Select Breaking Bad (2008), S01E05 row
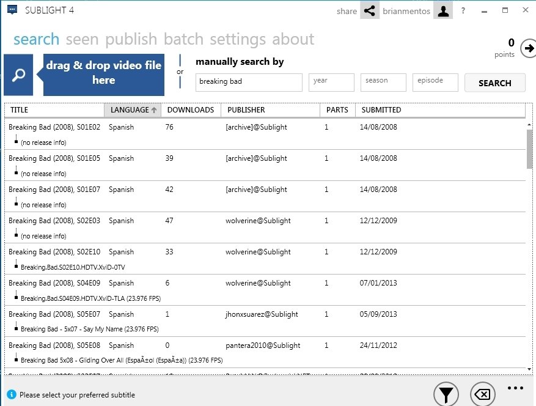 265,165
